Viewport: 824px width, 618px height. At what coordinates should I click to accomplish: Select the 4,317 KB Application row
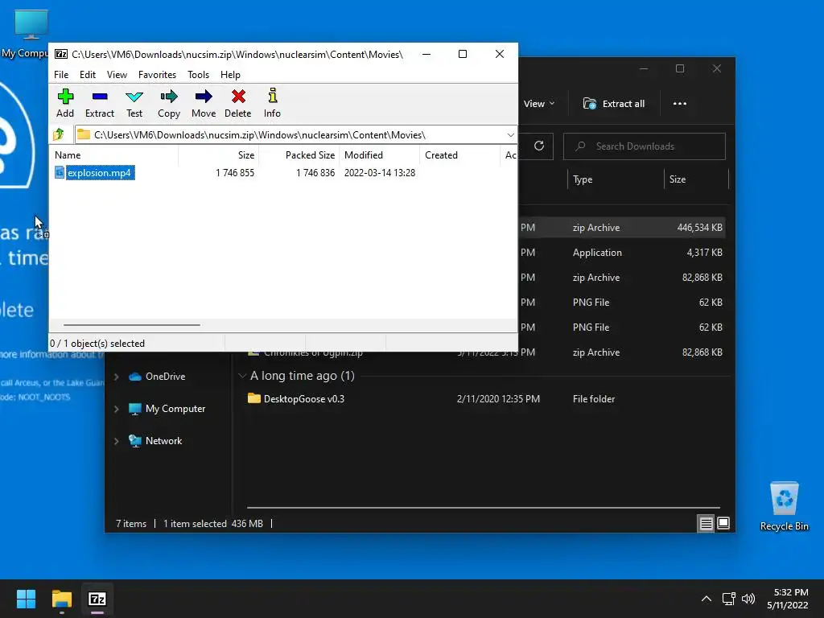point(623,252)
